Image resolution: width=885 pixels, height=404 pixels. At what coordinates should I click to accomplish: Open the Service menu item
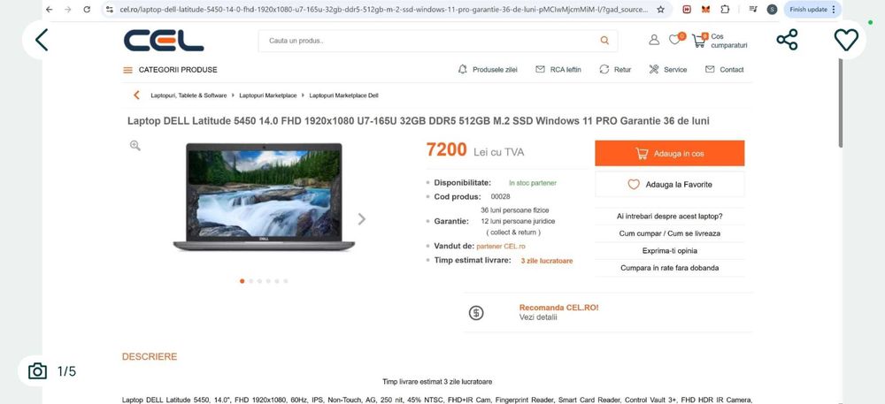click(x=667, y=69)
